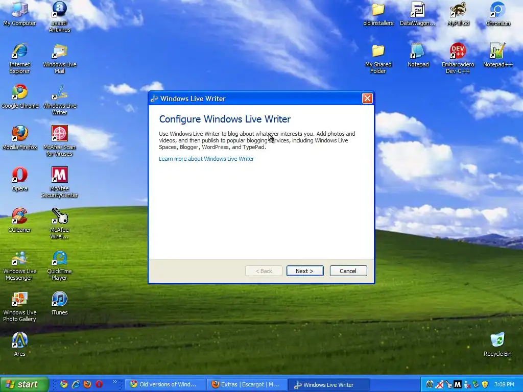Launch Firefox from Quick Launch bar
523x392 pixels.
pos(87,384)
